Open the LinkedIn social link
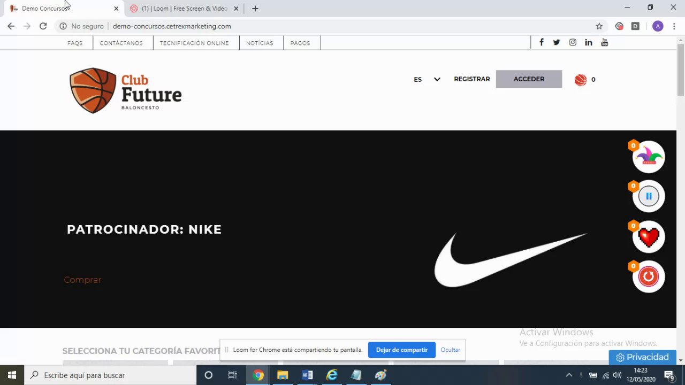This screenshot has height=385, width=685. tap(589, 43)
